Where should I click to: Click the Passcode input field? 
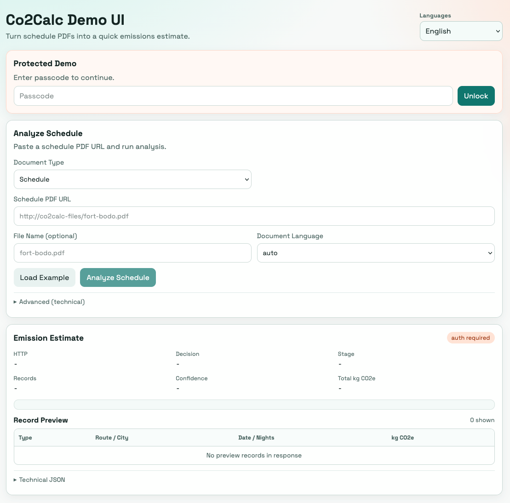(233, 96)
